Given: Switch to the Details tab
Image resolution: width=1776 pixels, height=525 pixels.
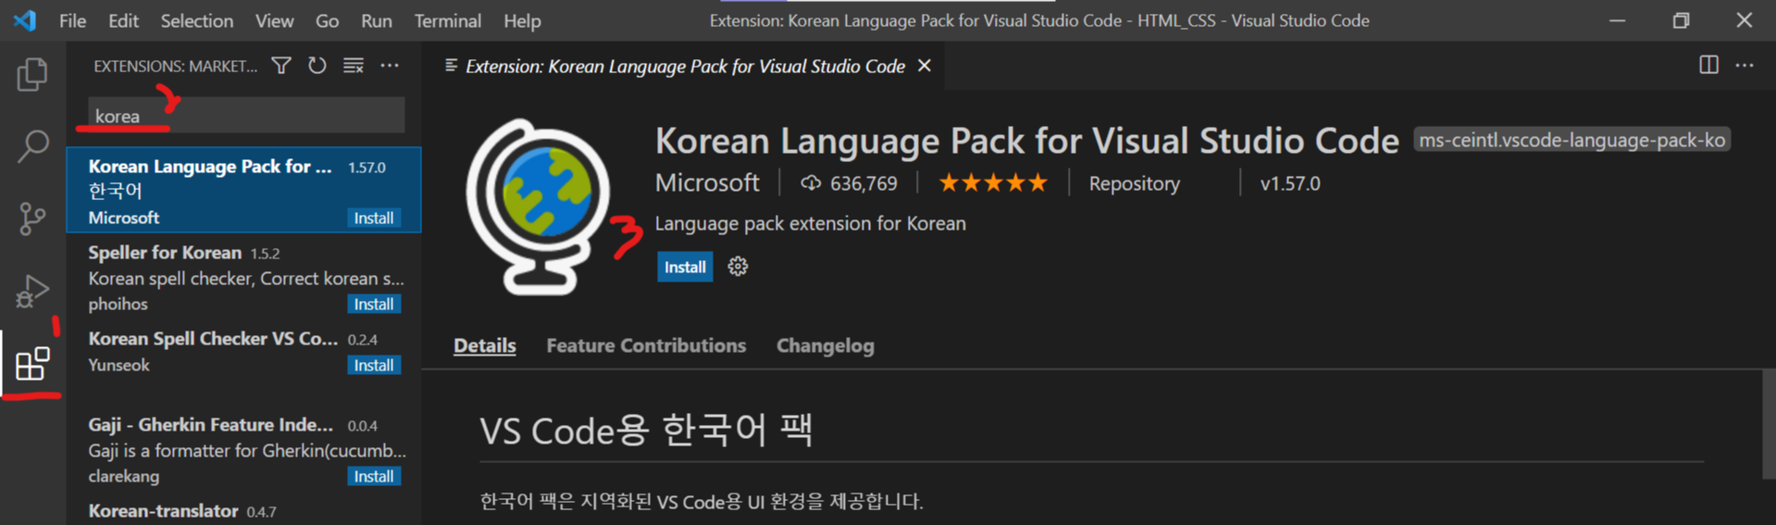Looking at the screenshot, I should point(485,345).
